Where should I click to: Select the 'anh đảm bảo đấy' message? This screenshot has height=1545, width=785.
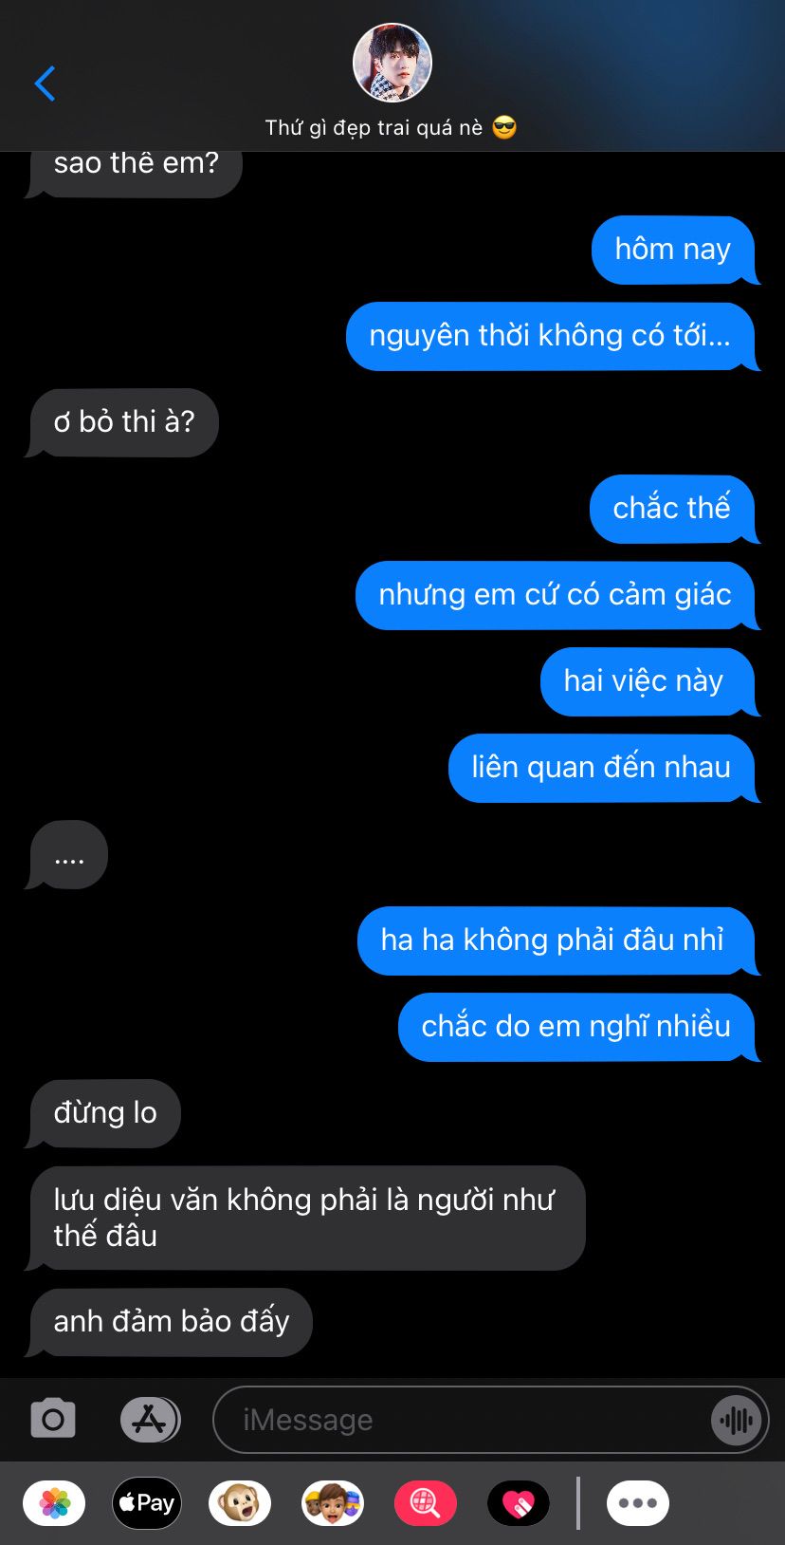pos(171,1322)
